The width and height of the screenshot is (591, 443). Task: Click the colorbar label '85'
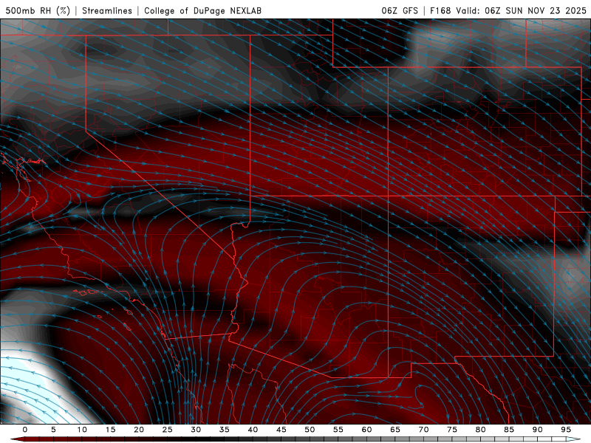pos(509,430)
